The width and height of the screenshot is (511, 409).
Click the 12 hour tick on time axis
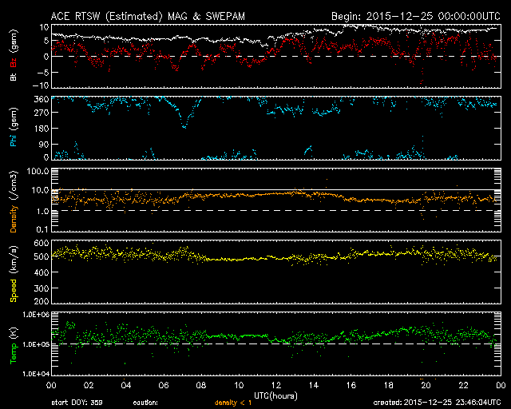(x=275, y=386)
